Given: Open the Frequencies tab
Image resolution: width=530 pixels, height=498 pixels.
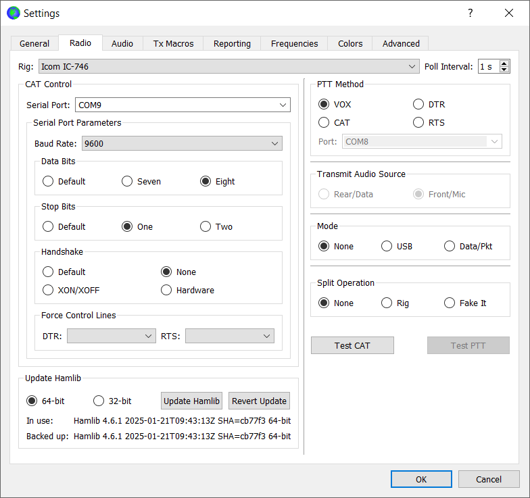Looking at the screenshot, I should (294, 43).
